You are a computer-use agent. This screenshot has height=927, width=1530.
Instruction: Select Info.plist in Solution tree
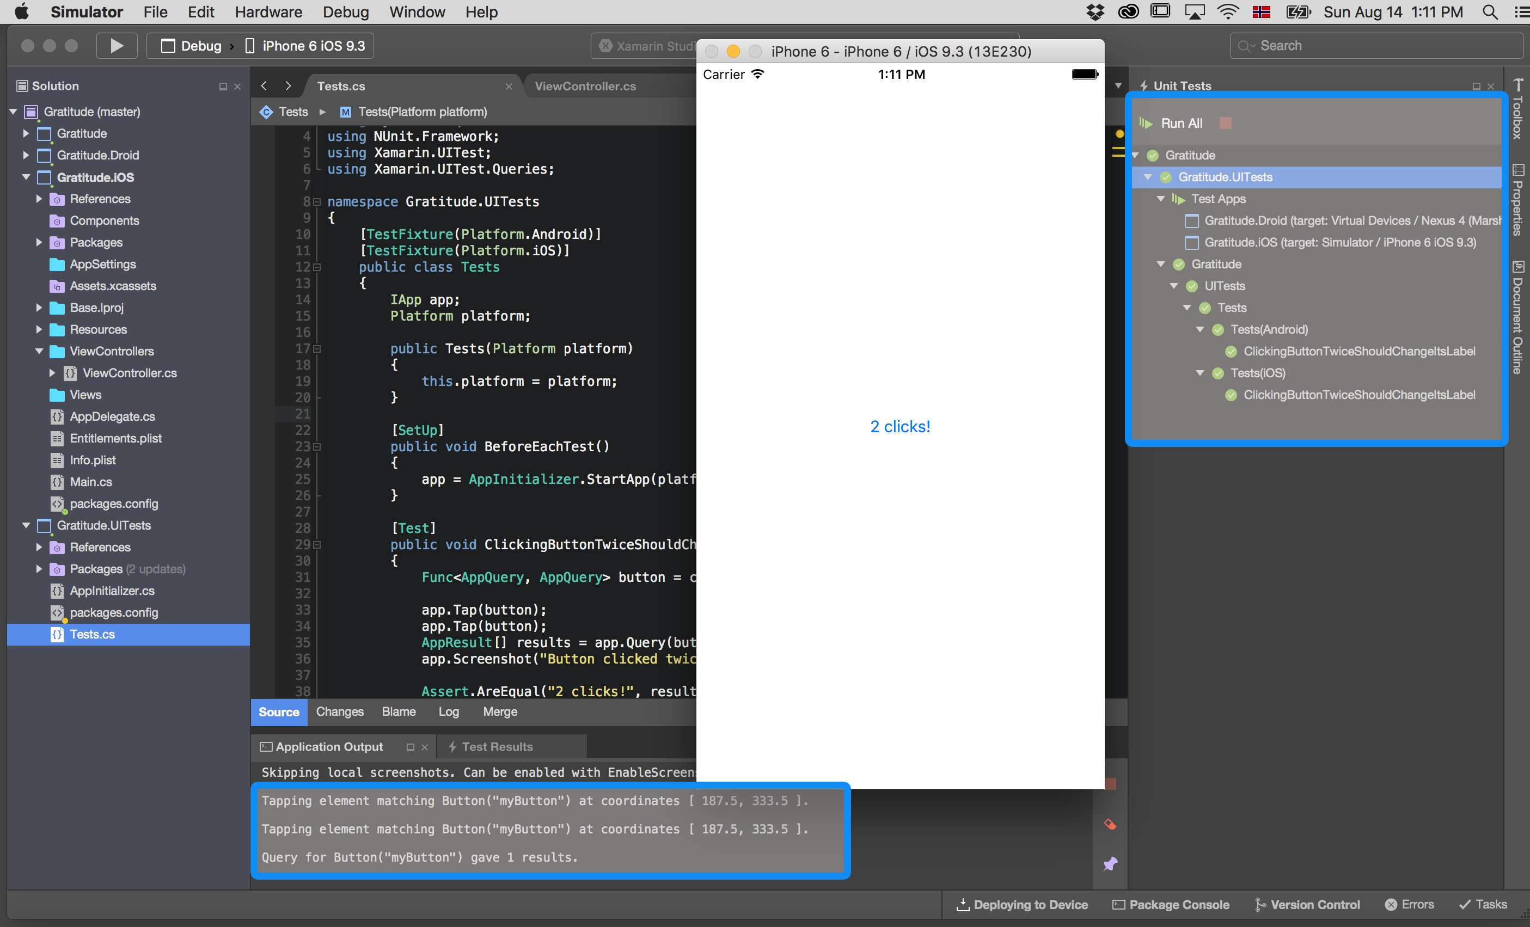[x=93, y=460]
